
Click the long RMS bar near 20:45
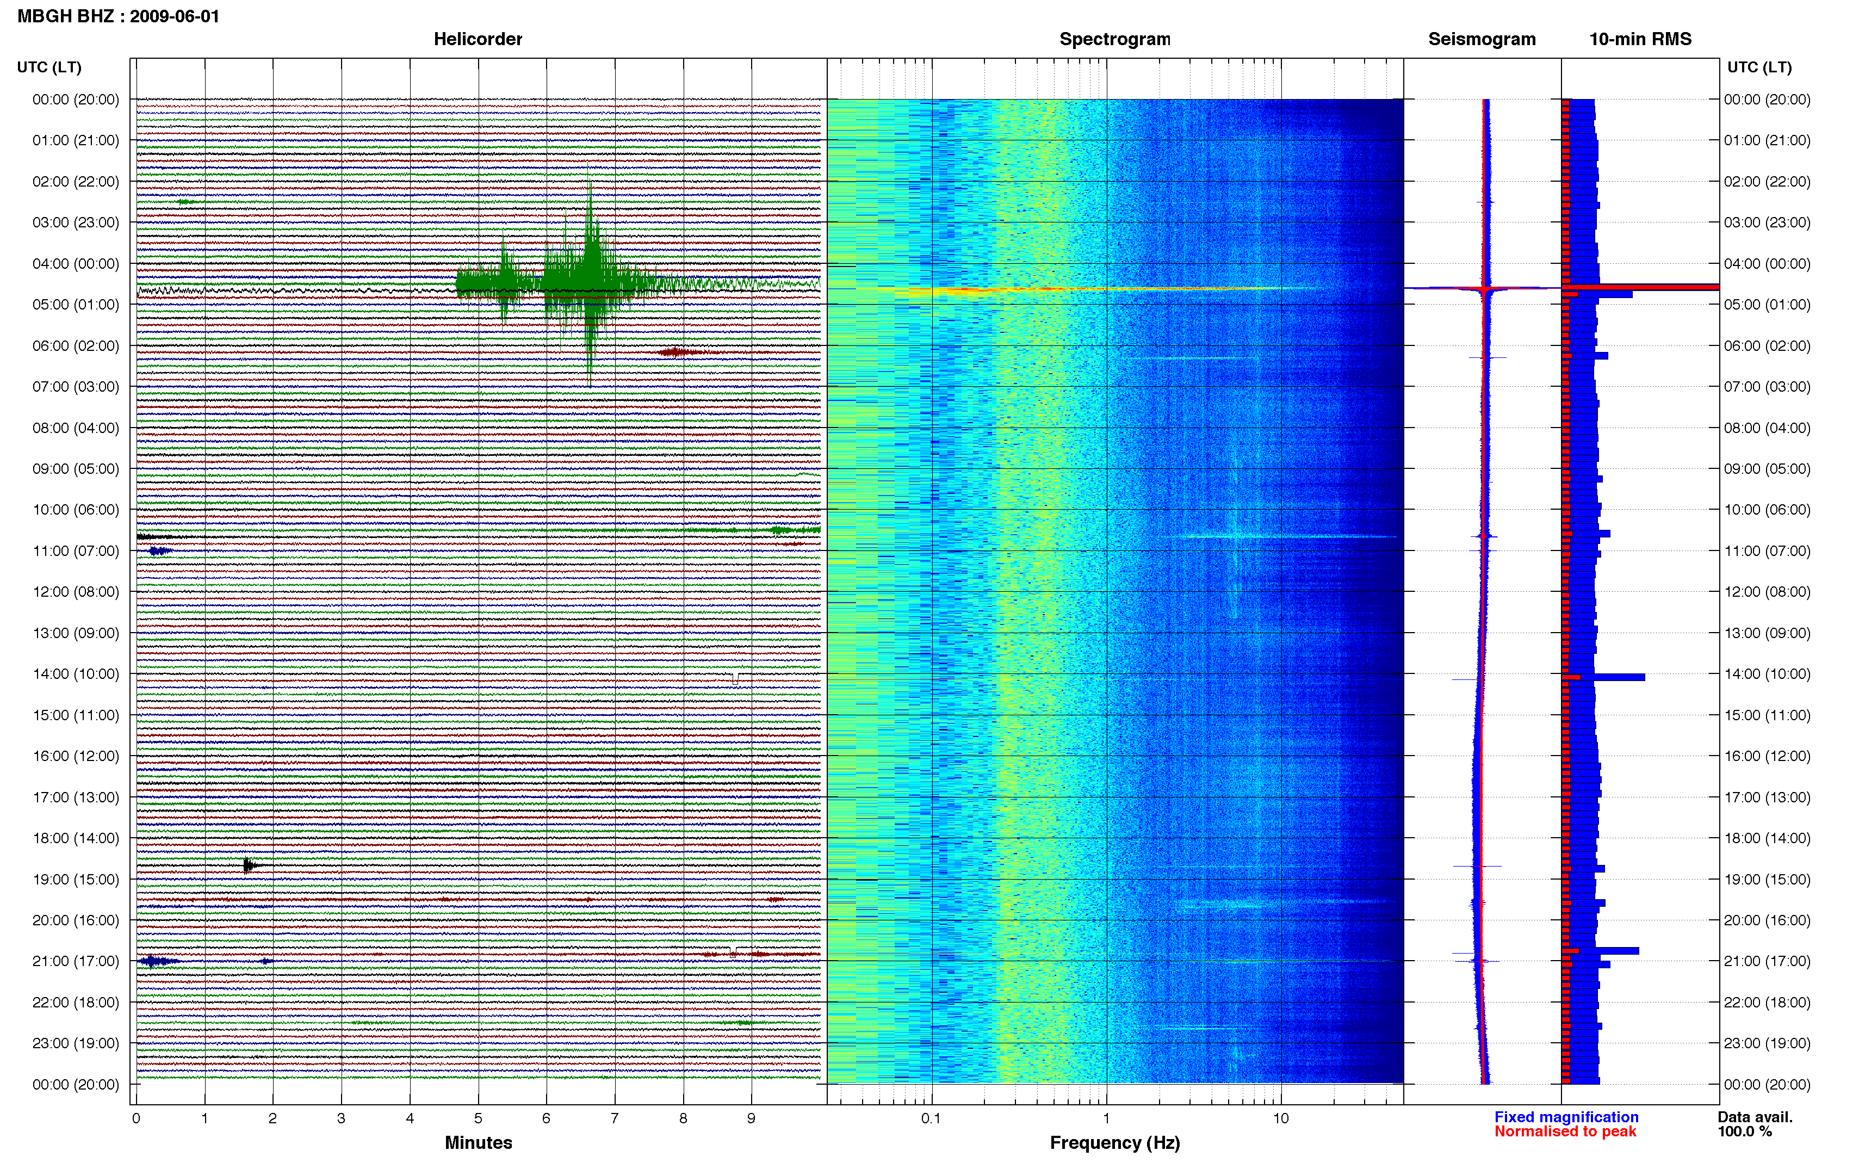1600,951
